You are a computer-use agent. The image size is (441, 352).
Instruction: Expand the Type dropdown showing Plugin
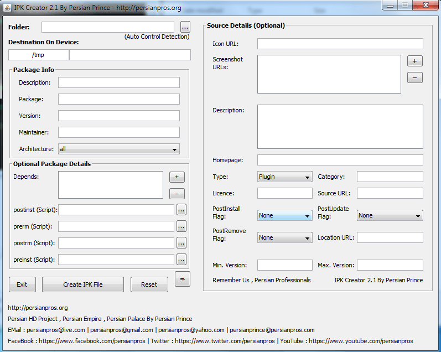point(284,177)
